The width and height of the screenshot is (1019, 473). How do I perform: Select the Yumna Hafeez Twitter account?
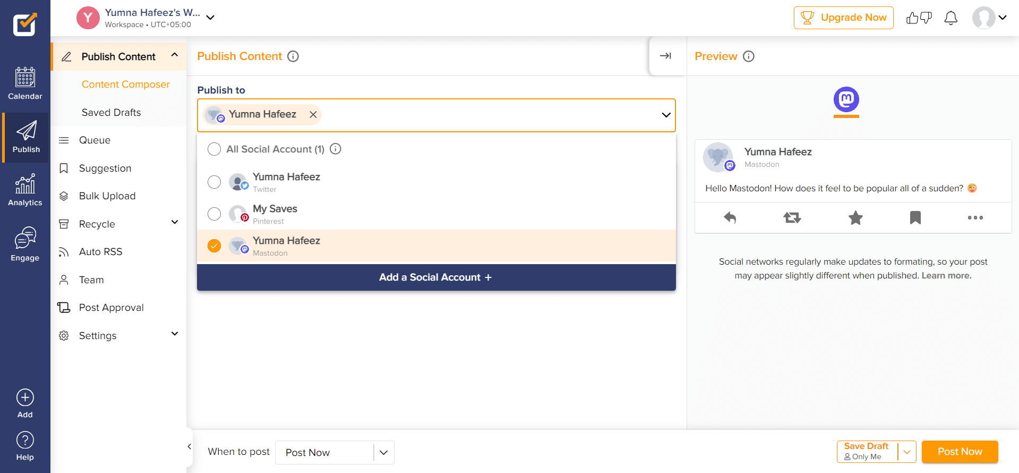pos(214,182)
